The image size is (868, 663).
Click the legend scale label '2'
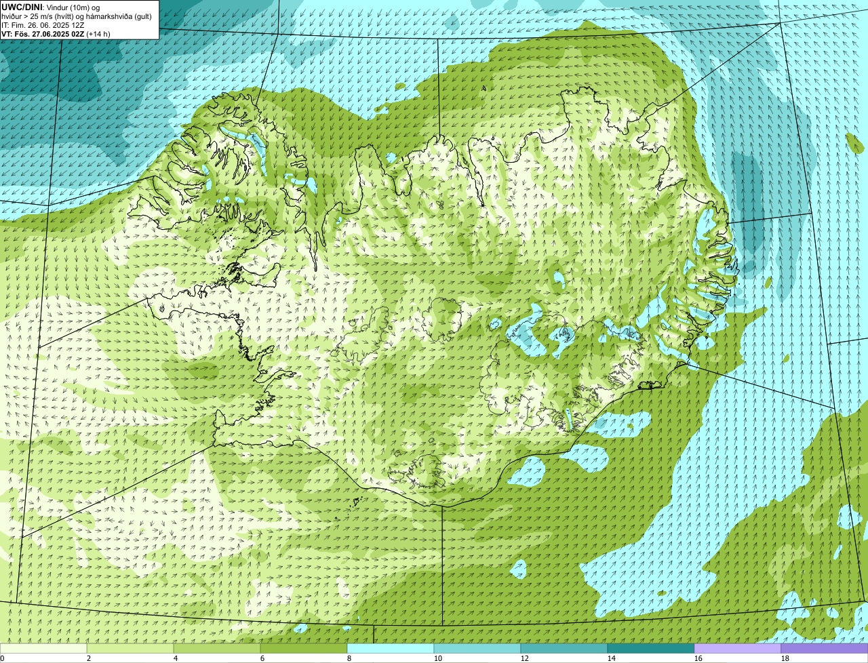coord(89,658)
